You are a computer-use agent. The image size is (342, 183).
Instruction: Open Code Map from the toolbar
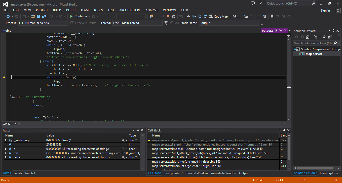(218, 16)
